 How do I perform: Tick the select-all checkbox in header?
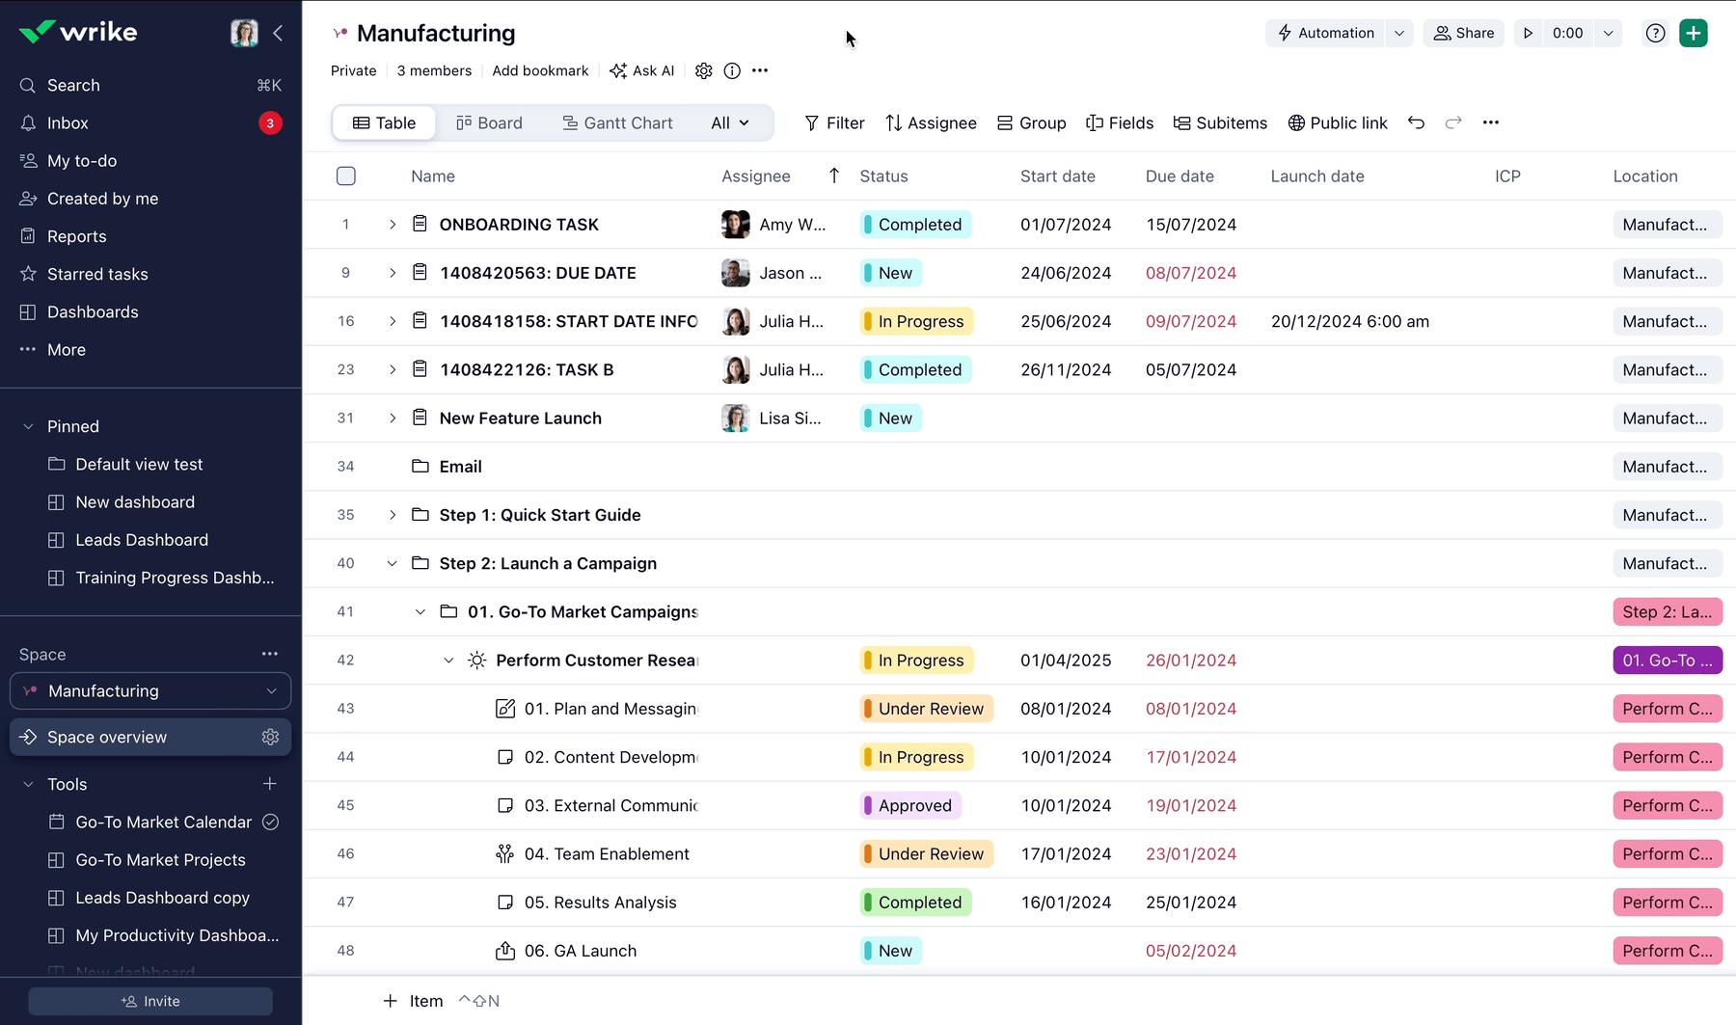(346, 175)
